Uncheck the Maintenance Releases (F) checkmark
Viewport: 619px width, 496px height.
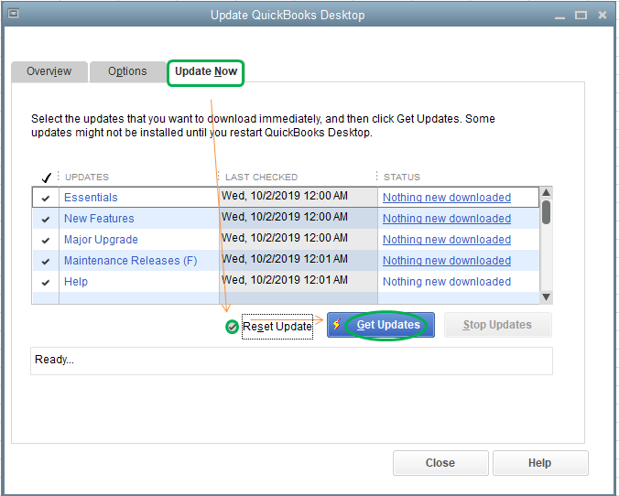coord(46,261)
